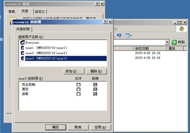190x133 pixels.
Task: Click the 取消 (Cancel) button
Action: [x=78, y=127]
